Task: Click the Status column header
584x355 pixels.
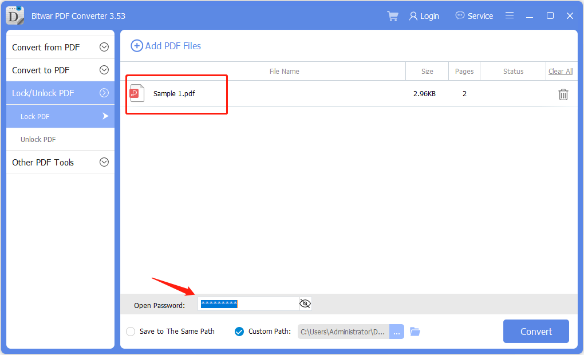Action: pyautogui.click(x=513, y=71)
